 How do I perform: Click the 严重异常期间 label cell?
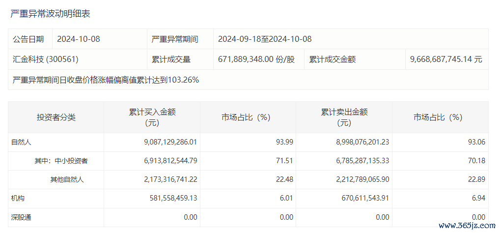click(175, 39)
